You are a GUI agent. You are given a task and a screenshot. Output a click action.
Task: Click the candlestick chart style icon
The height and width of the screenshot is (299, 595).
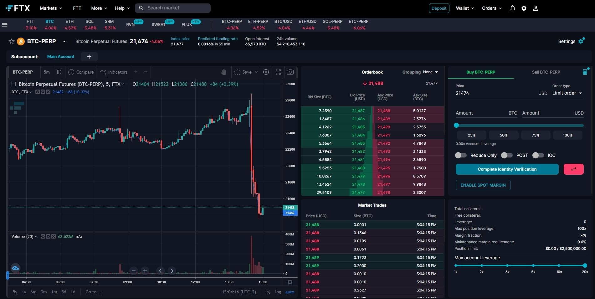click(59, 72)
